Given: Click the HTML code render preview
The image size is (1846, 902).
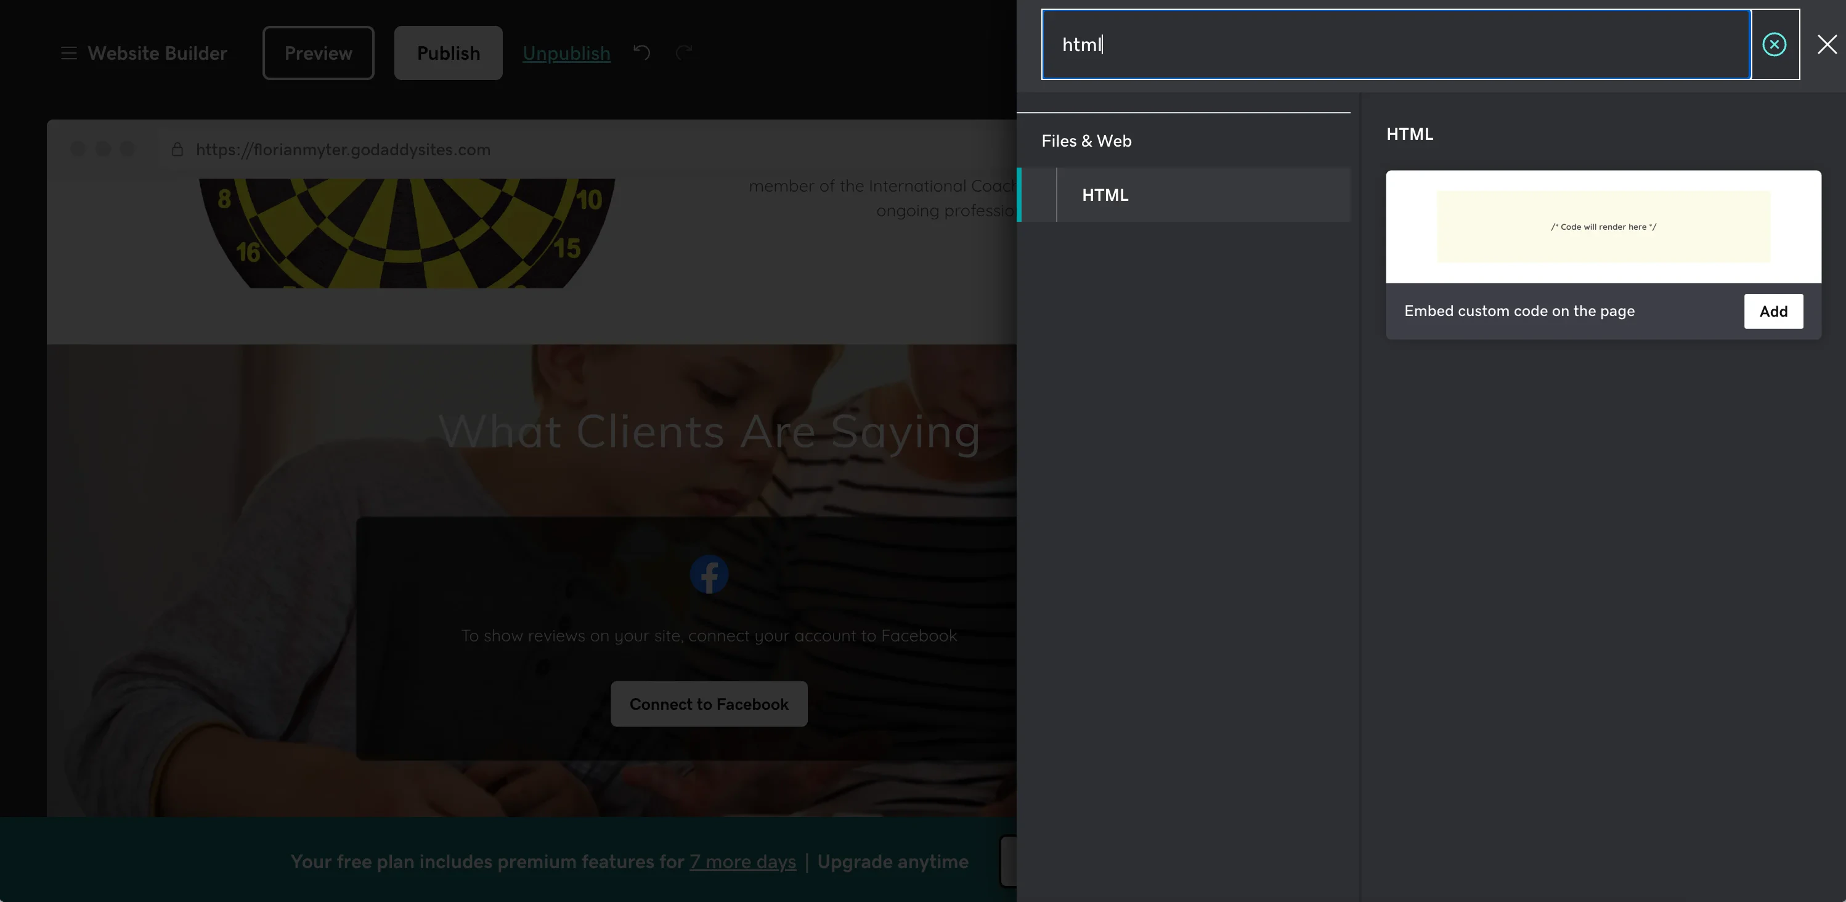Looking at the screenshot, I should (1603, 226).
